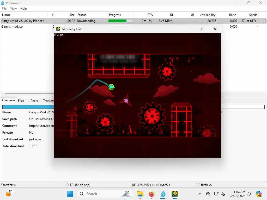Click the DL/UL speed status bar entry
This screenshot has width=267, height=200.
tap(151, 185)
